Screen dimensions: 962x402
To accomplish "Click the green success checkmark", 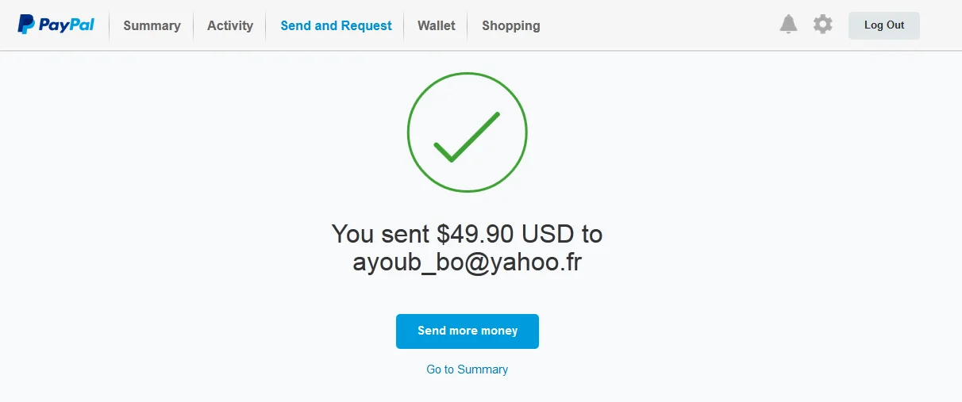I will [x=467, y=138].
